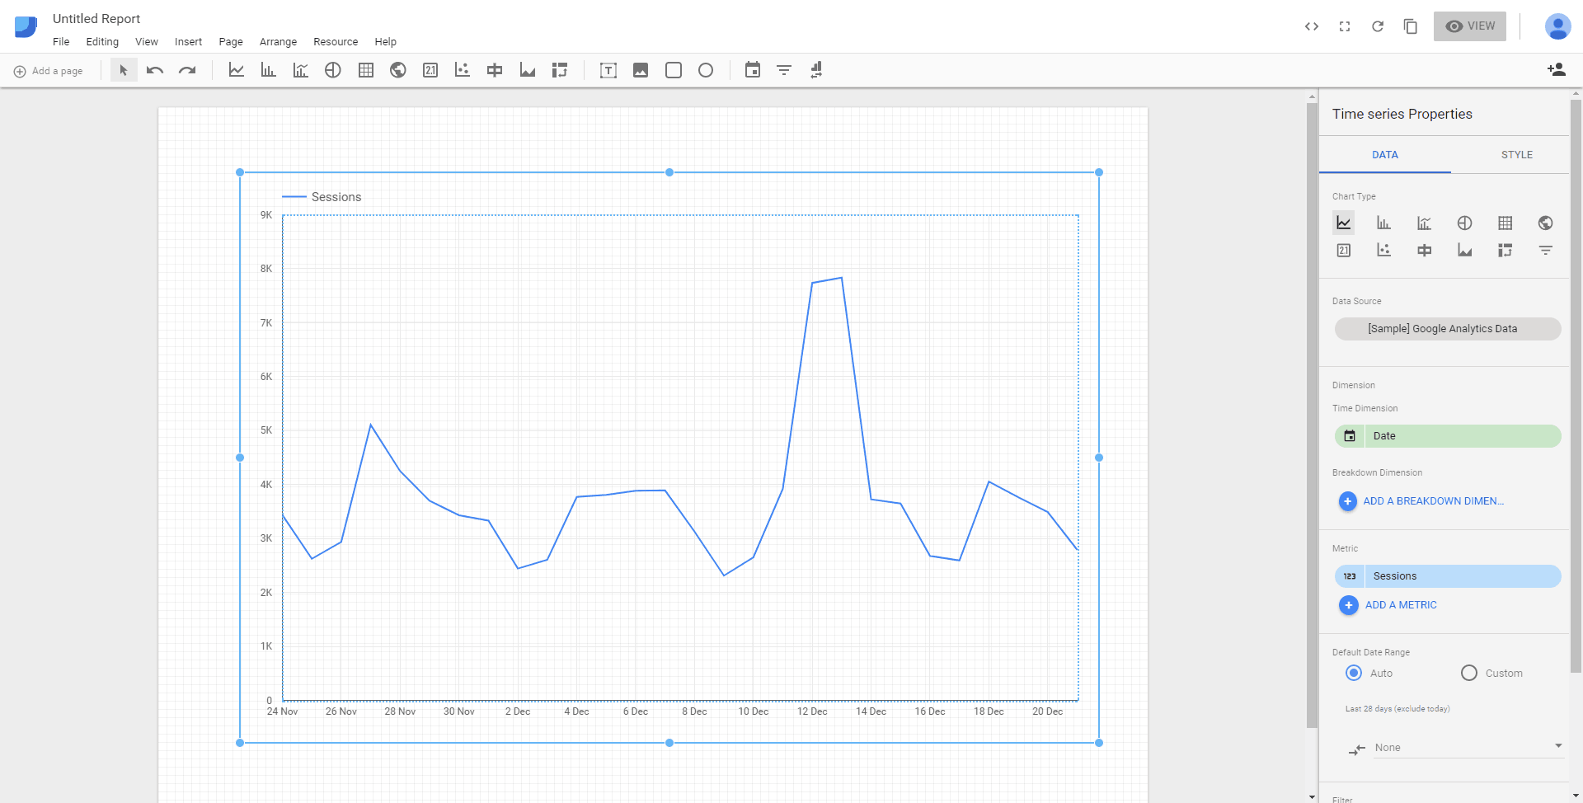Insert a pie chart from the toolbar
This screenshot has width=1583, height=803.
point(333,70)
